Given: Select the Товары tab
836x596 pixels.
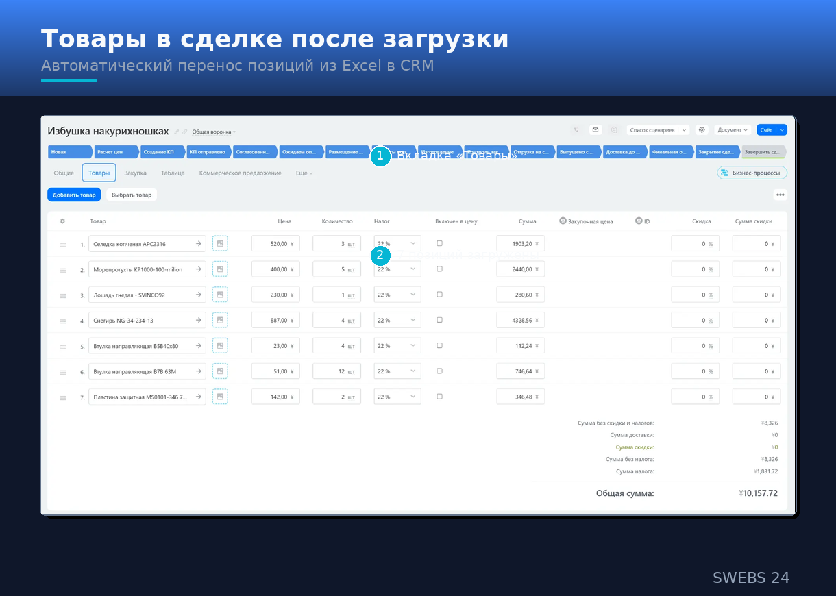Looking at the screenshot, I should click(x=99, y=173).
